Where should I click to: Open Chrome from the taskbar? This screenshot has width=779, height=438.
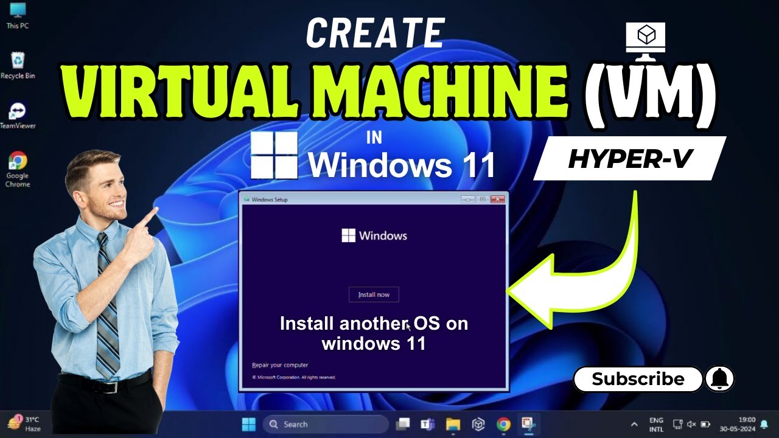tap(503, 424)
